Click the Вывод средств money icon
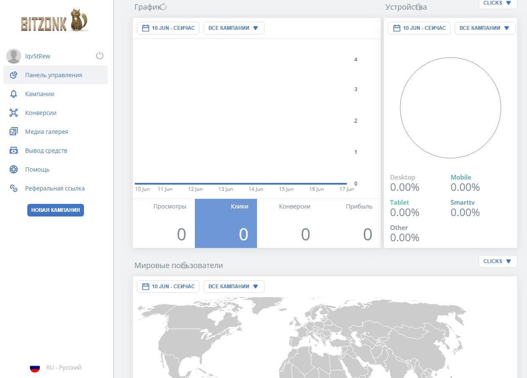The height and width of the screenshot is (378, 527). [13, 151]
